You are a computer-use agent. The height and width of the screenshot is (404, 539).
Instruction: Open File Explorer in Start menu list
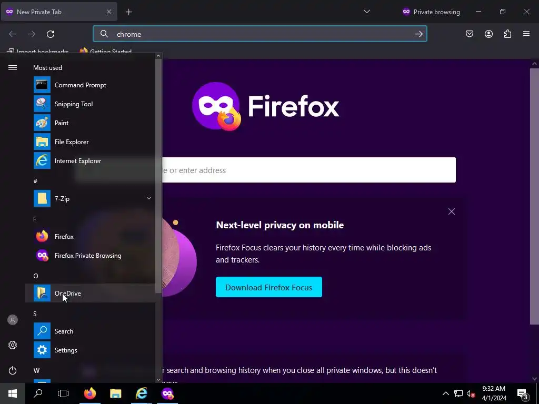pos(90,142)
